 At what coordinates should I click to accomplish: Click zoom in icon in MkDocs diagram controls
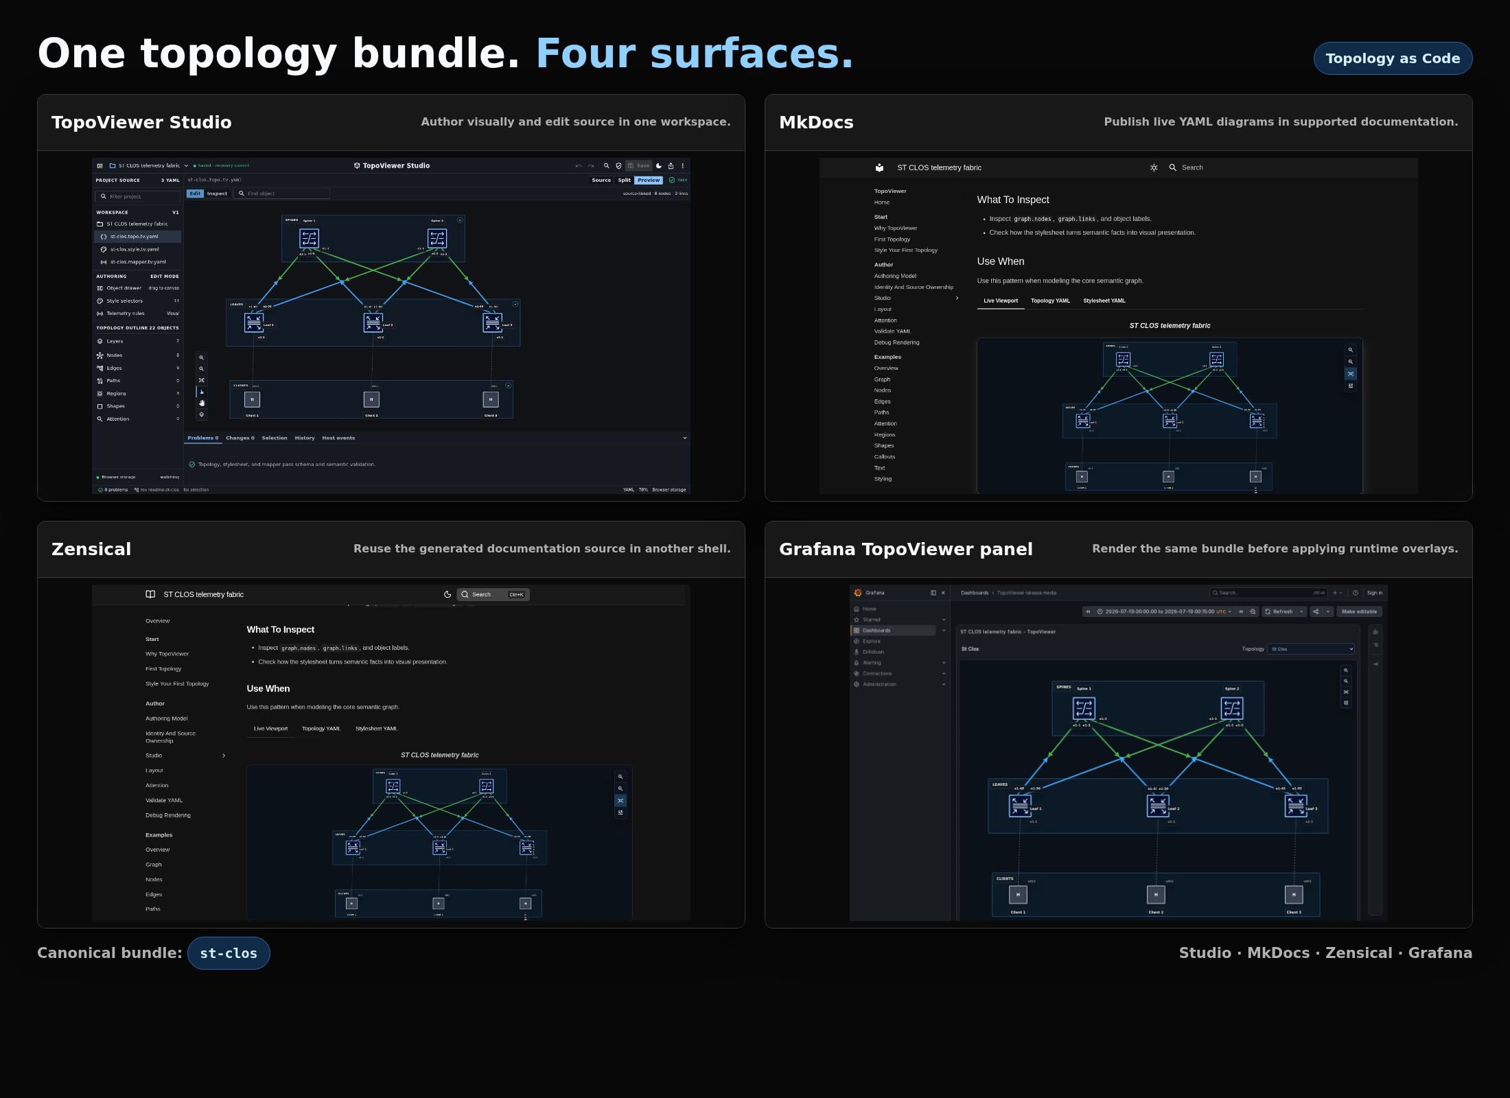[1351, 350]
